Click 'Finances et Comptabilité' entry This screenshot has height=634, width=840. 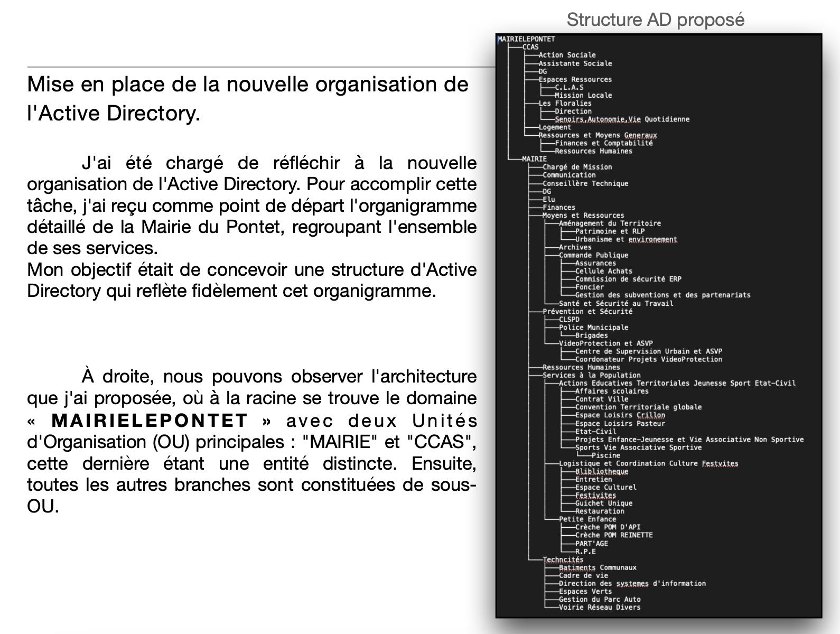coord(604,143)
